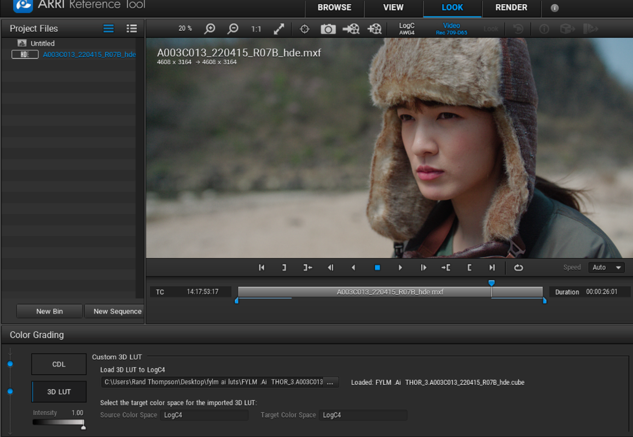Step one frame forward
Viewport: 633px width, 437px height.
click(x=423, y=268)
